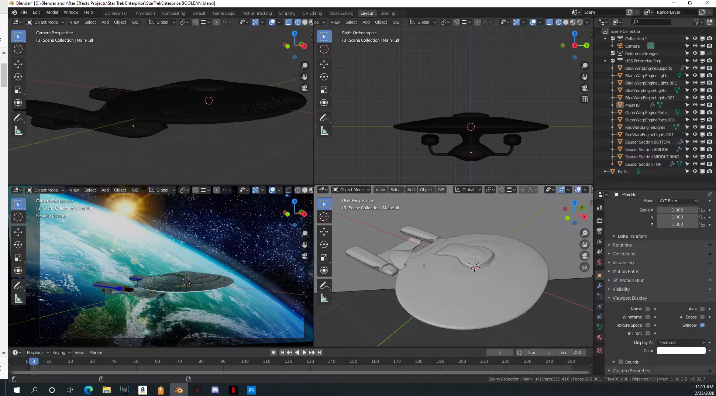Image resolution: width=716 pixels, height=396 pixels.
Task: Open Modifiers wrench tab in Properties editor
Action: point(600,286)
